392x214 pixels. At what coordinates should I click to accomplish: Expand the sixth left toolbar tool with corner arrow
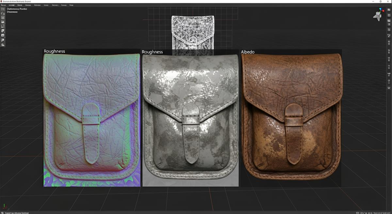point(3,31)
